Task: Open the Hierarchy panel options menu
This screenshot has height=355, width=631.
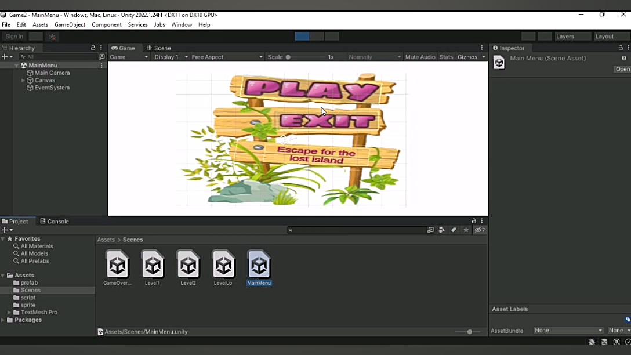Action: pyautogui.click(x=101, y=48)
